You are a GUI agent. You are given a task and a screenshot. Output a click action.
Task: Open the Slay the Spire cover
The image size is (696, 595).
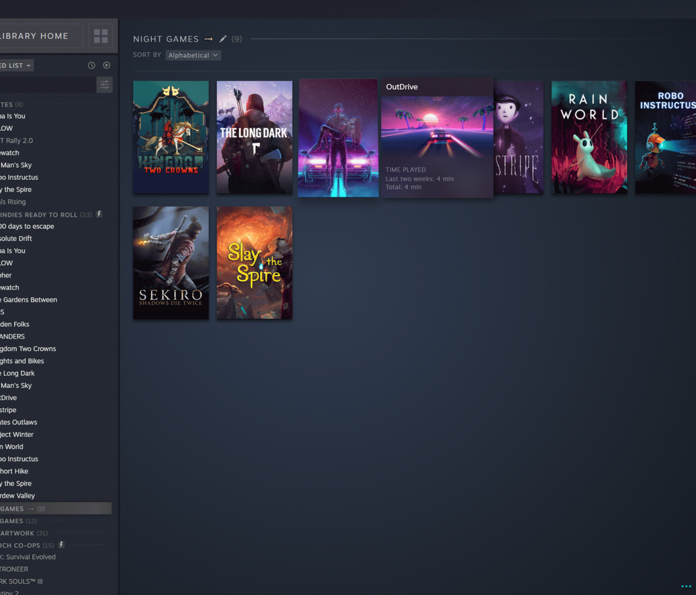pos(254,263)
